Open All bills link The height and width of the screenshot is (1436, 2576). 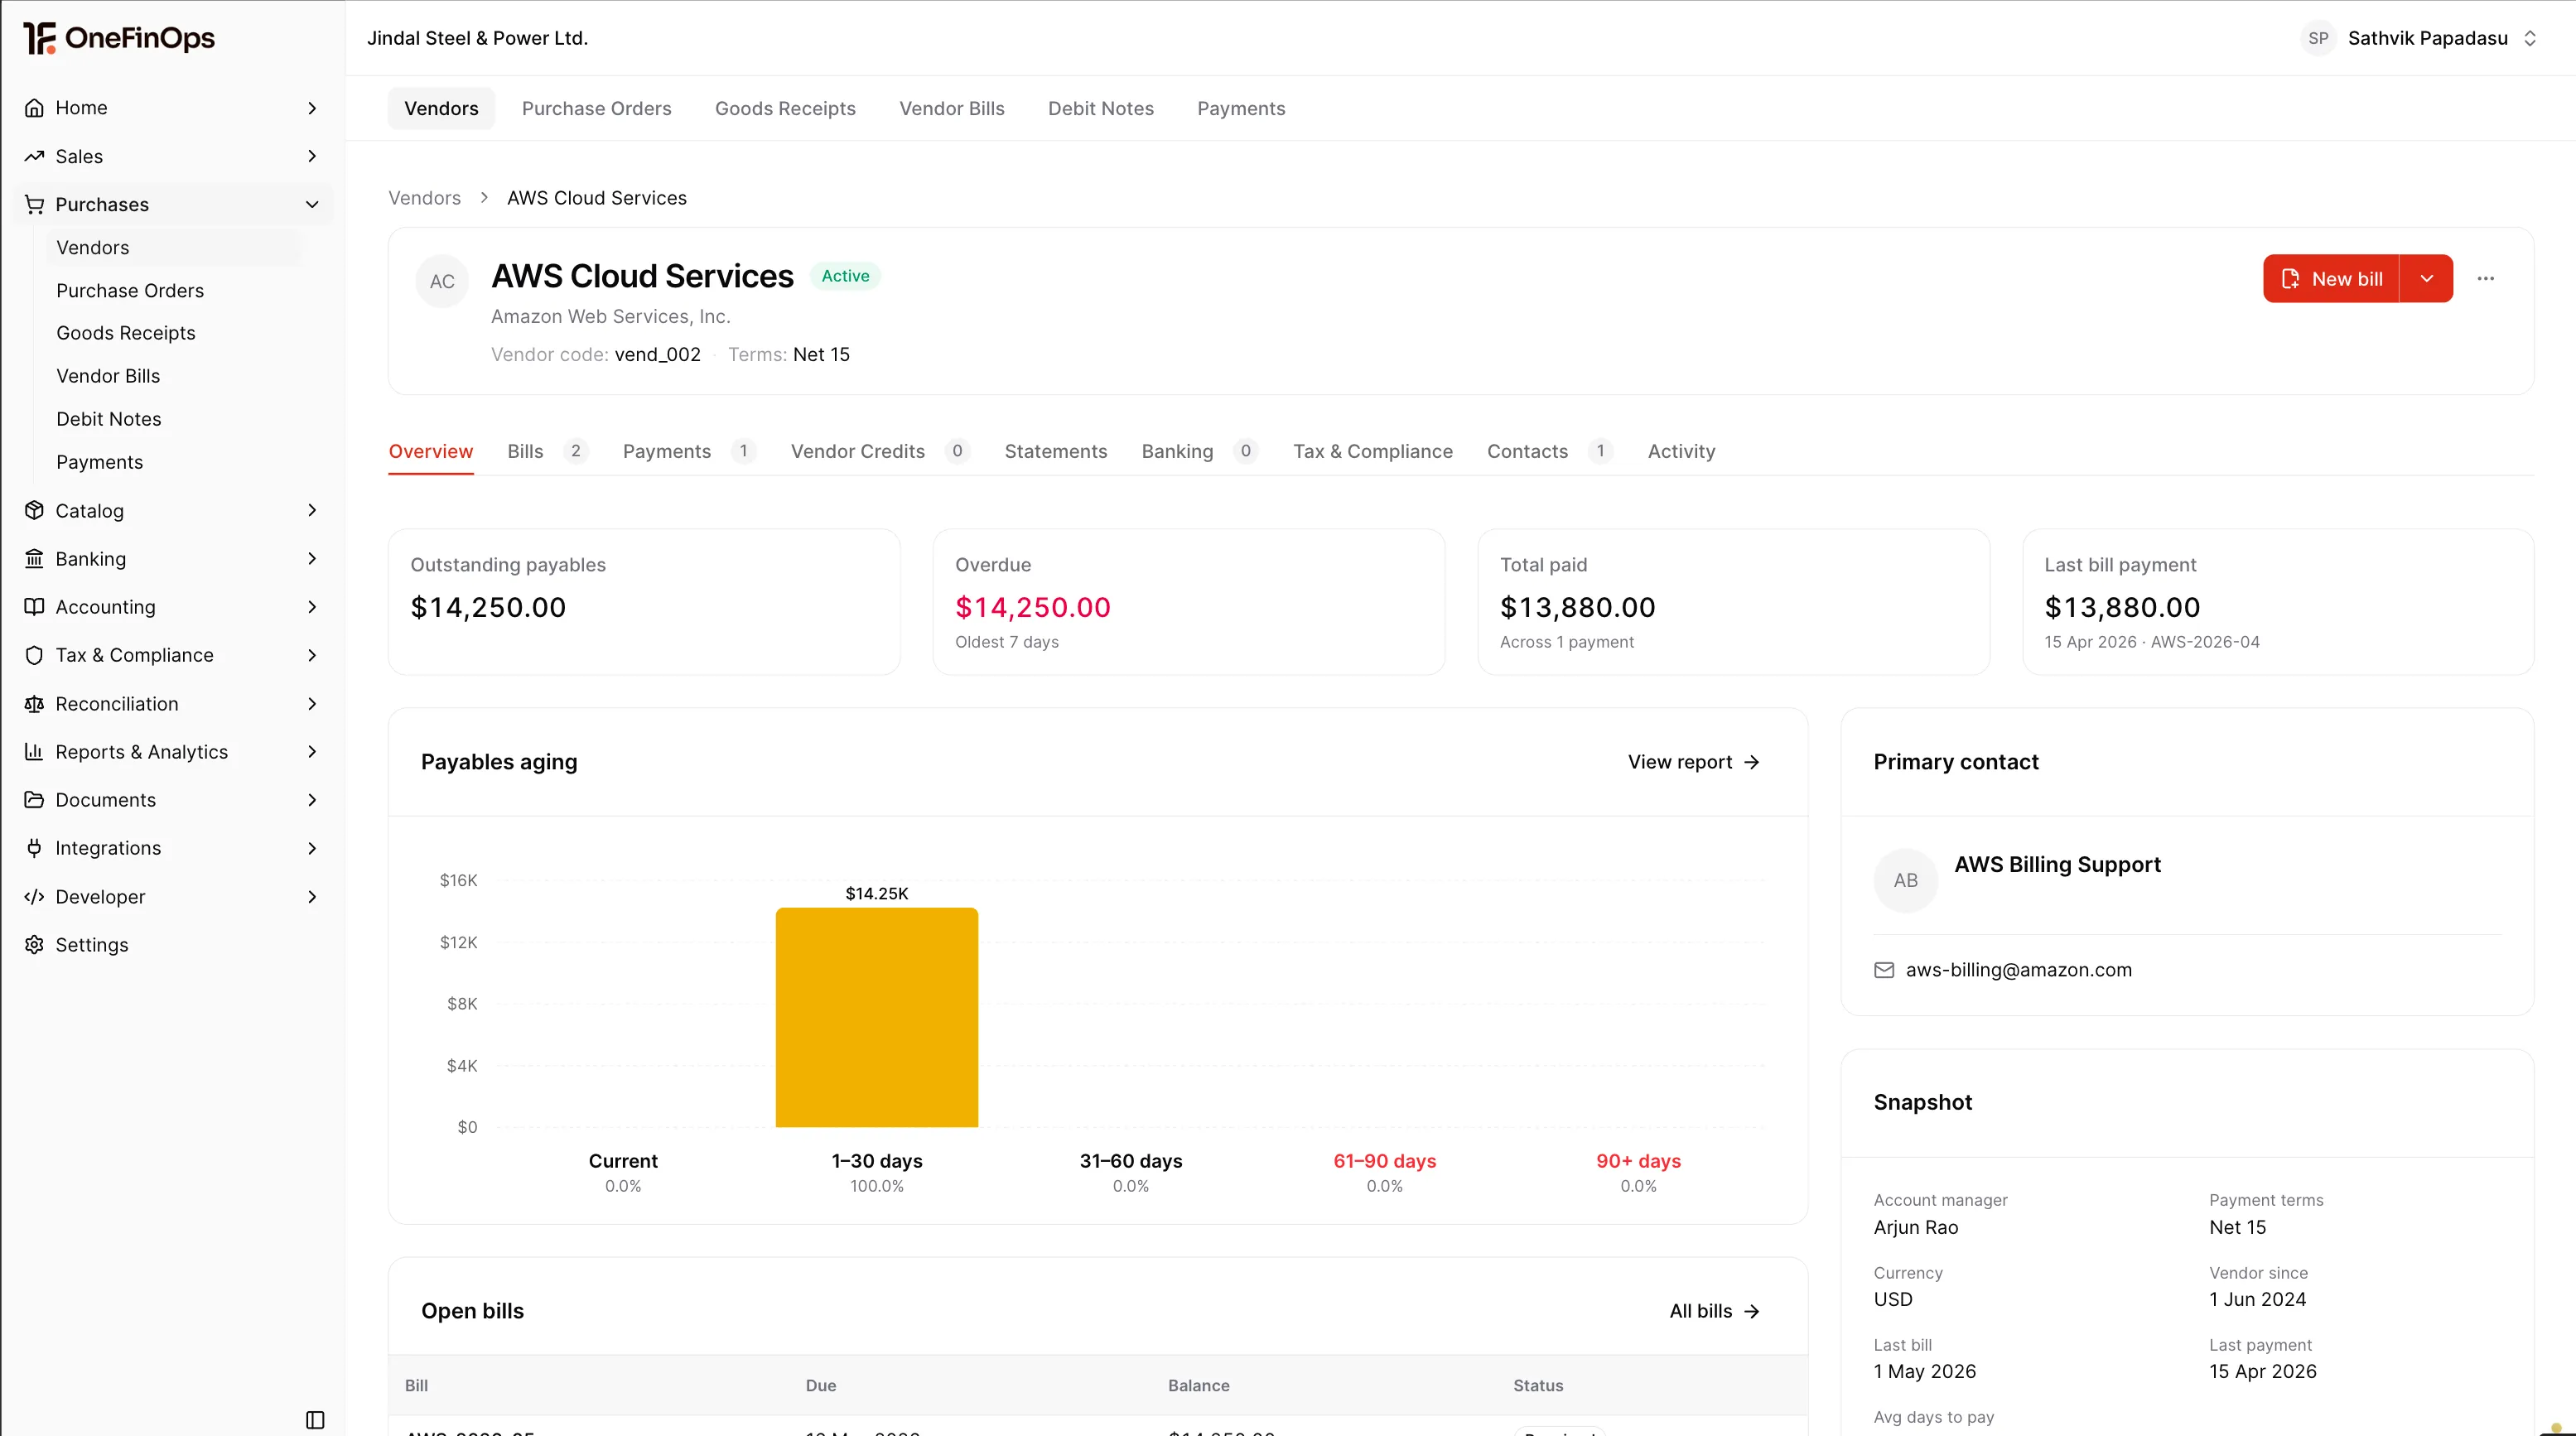coord(1715,1311)
